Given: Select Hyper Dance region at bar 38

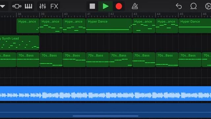Looking at the screenshot, I should click(x=28, y=26).
